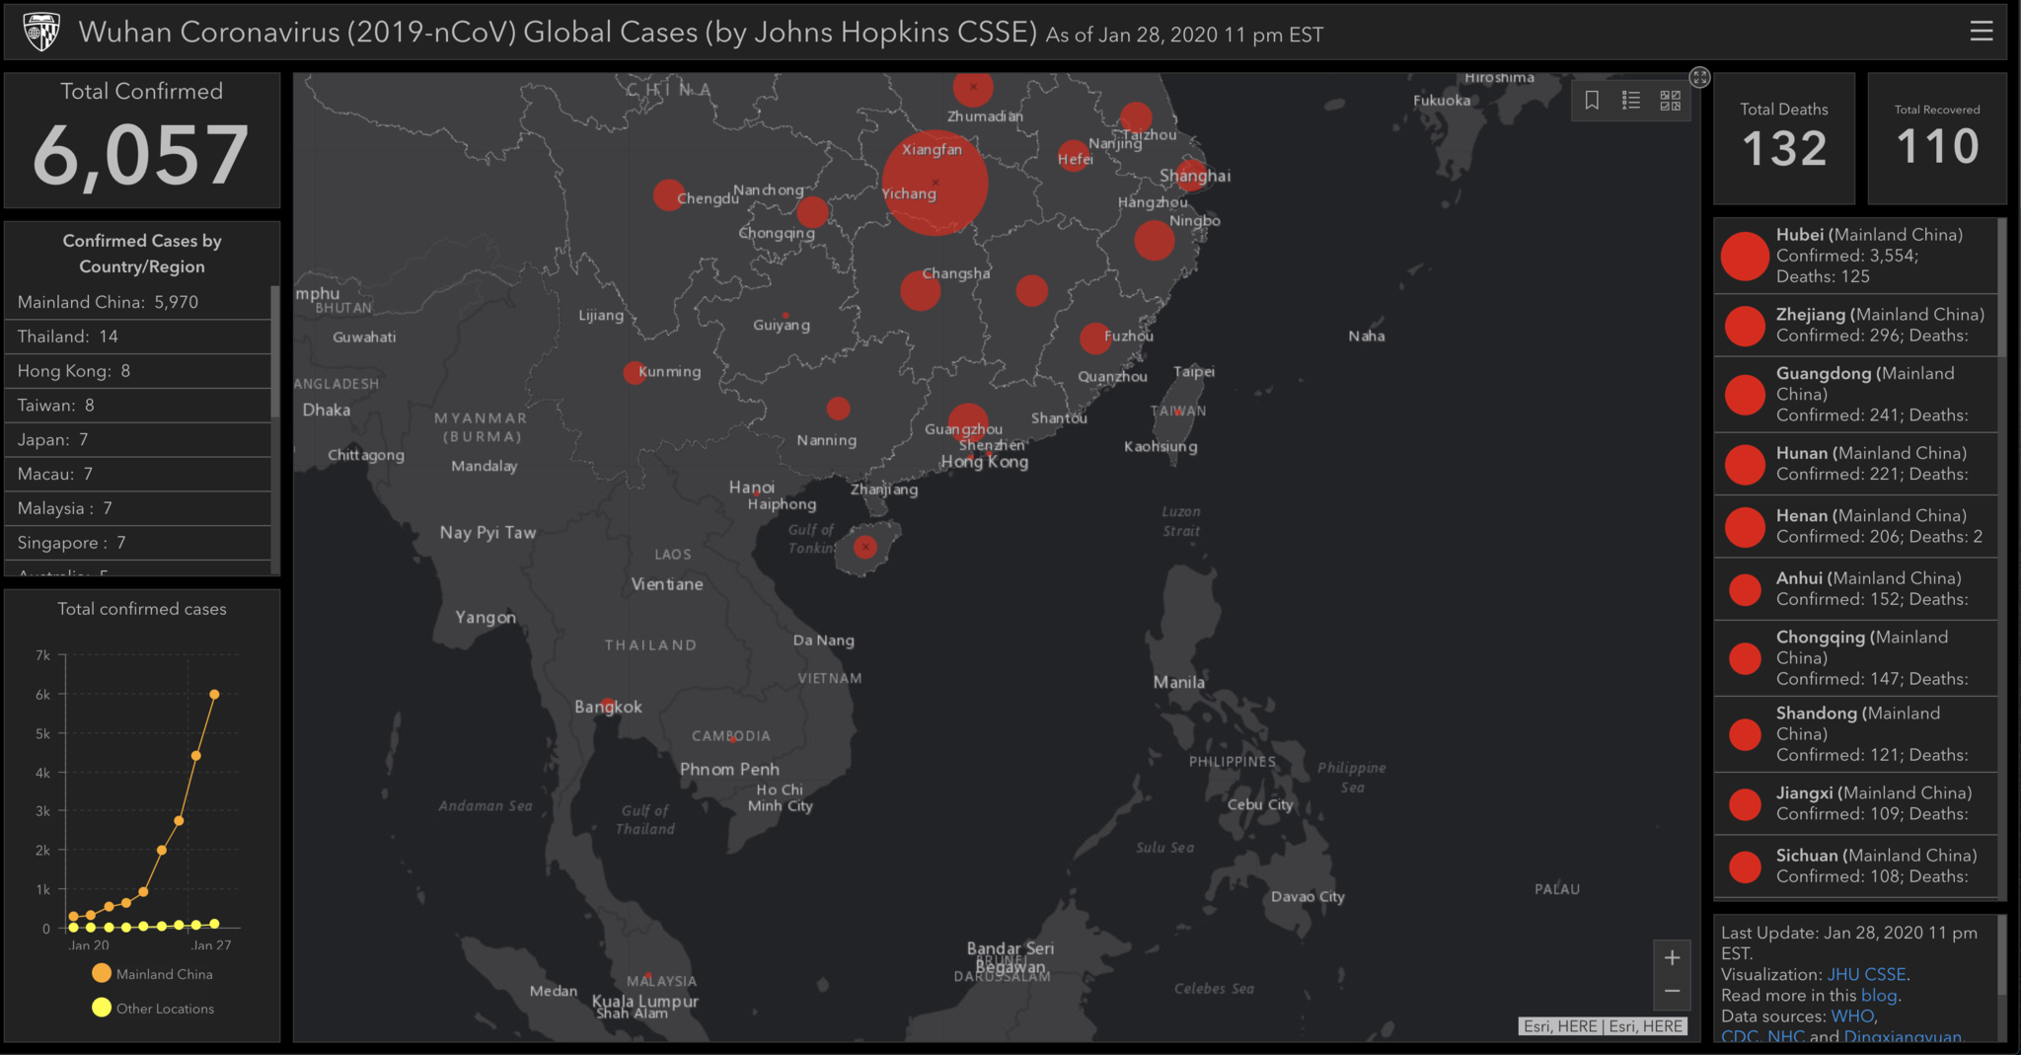
Task: Toggle Mainland China series in chart legend
Action: point(152,973)
